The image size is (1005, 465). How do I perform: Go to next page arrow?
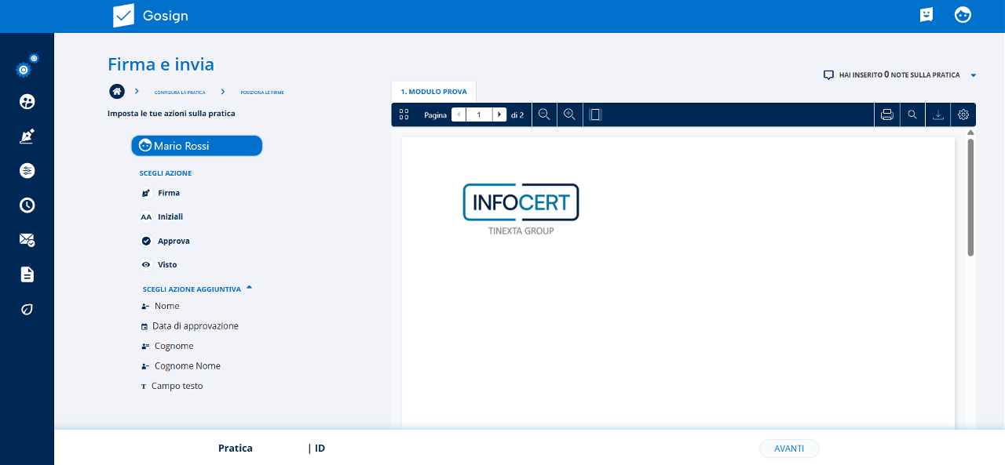499,114
